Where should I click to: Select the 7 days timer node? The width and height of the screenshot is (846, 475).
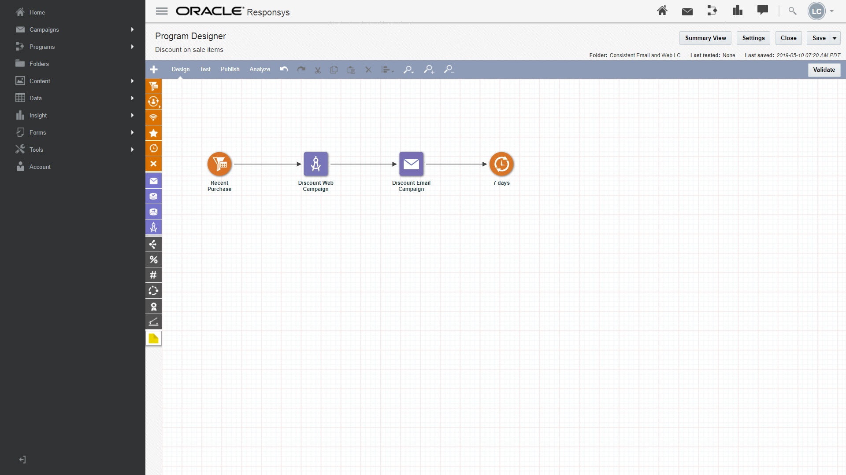point(501,164)
